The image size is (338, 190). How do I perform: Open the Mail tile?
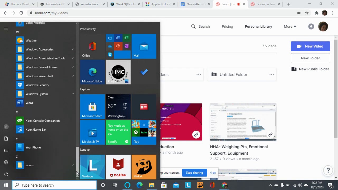[x=144, y=46]
